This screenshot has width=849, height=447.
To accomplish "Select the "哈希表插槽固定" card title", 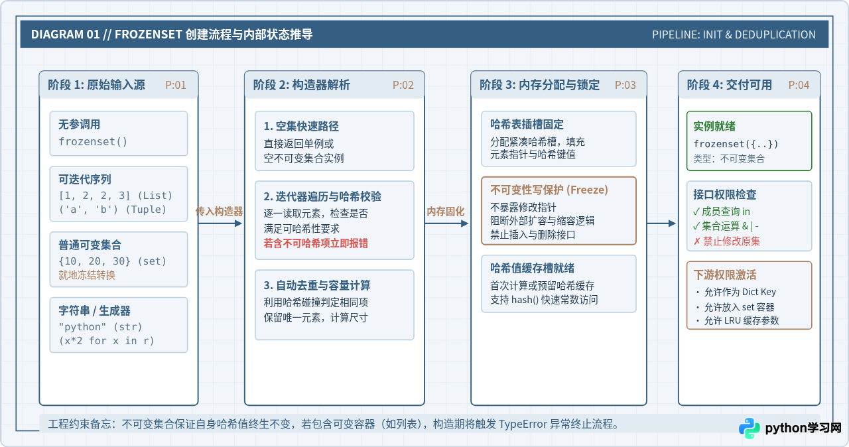I will pyautogui.click(x=527, y=125).
